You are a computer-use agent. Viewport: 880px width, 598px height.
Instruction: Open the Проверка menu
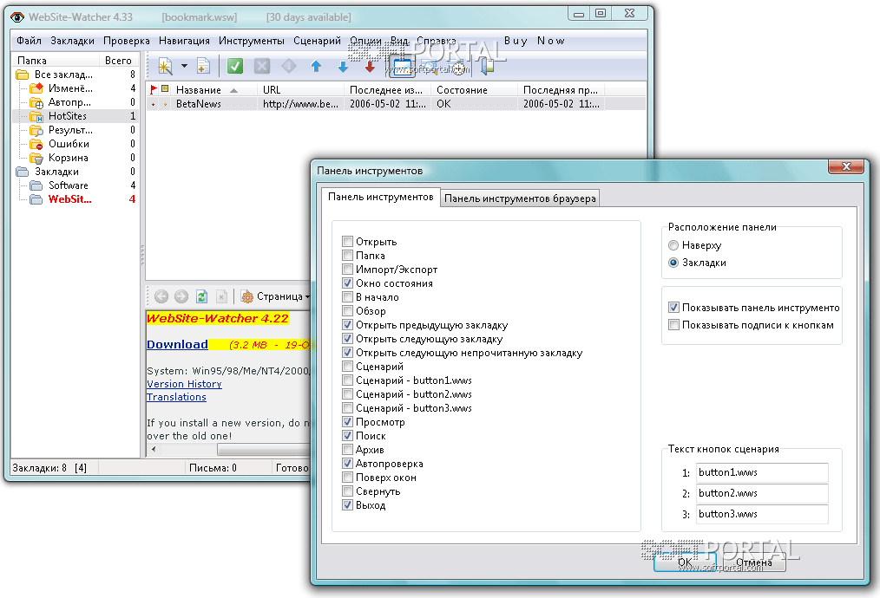[x=127, y=41]
